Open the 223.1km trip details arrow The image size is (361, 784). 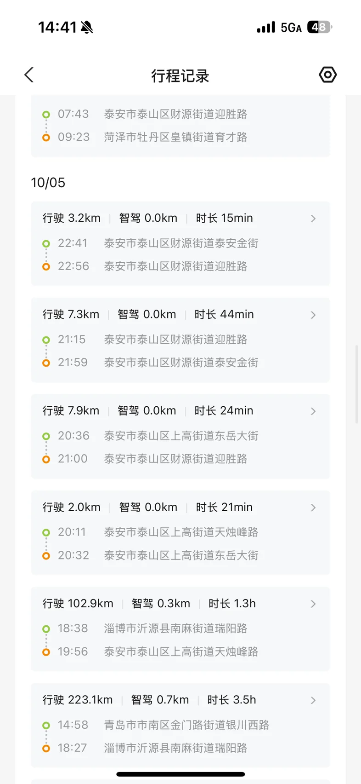pyautogui.click(x=313, y=701)
